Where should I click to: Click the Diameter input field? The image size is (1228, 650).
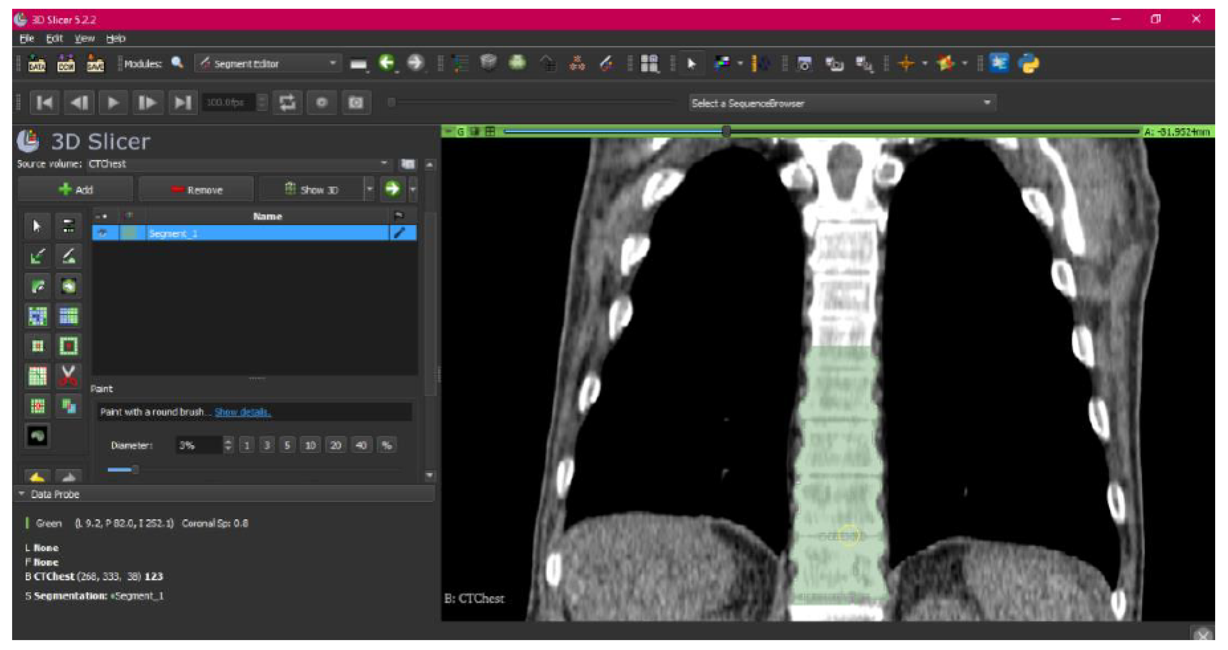pyautogui.click(x=199, y=445)
